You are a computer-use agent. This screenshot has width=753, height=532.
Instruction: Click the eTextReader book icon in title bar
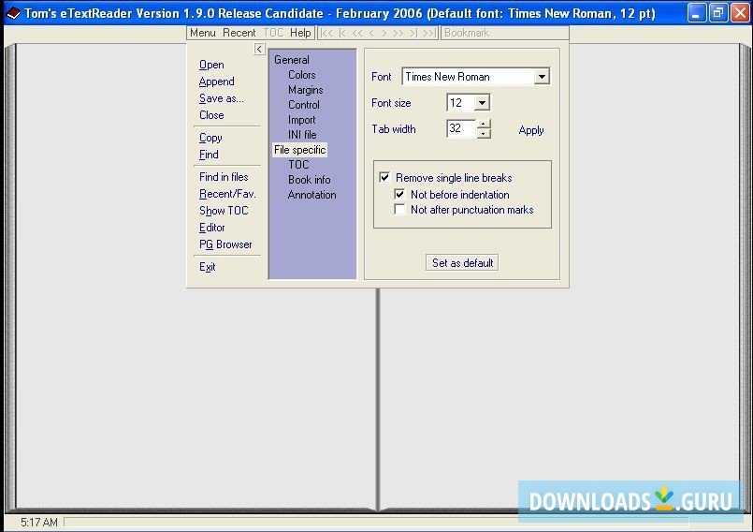pyautogui.click(x=13, y=13)
